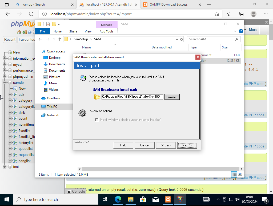273x206 pixels.
Task: Click the Up arrow in File Explorer
Action: point(60,39)
